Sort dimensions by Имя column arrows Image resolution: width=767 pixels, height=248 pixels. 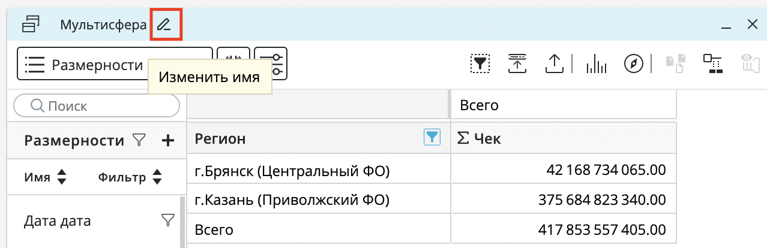click(x=61, y=177)
